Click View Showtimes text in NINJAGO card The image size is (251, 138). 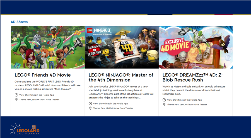111,104
